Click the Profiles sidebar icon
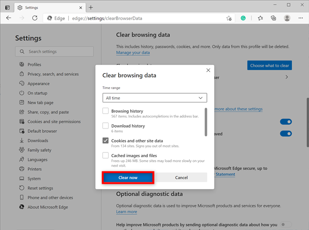The width and height of the screenshot is (309, 230). point(21,64)
